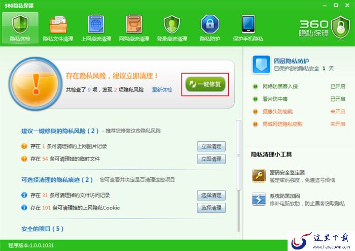Click the 建议一键修复的隐私风险 heading

(60, 131)
